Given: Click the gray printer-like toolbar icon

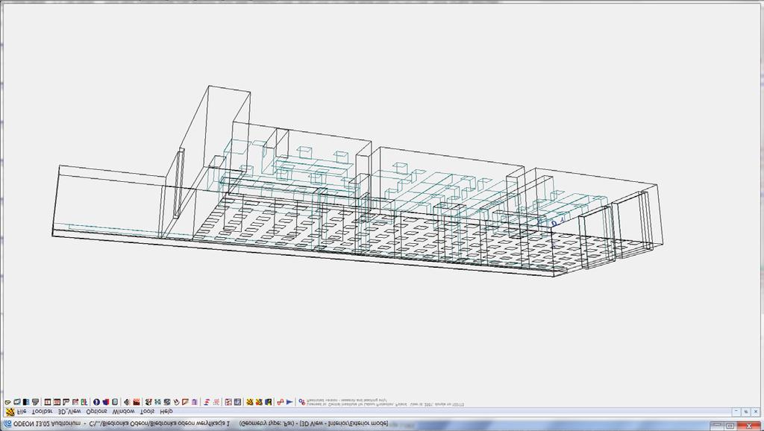Looking at the screenshot, I should 35,402.
